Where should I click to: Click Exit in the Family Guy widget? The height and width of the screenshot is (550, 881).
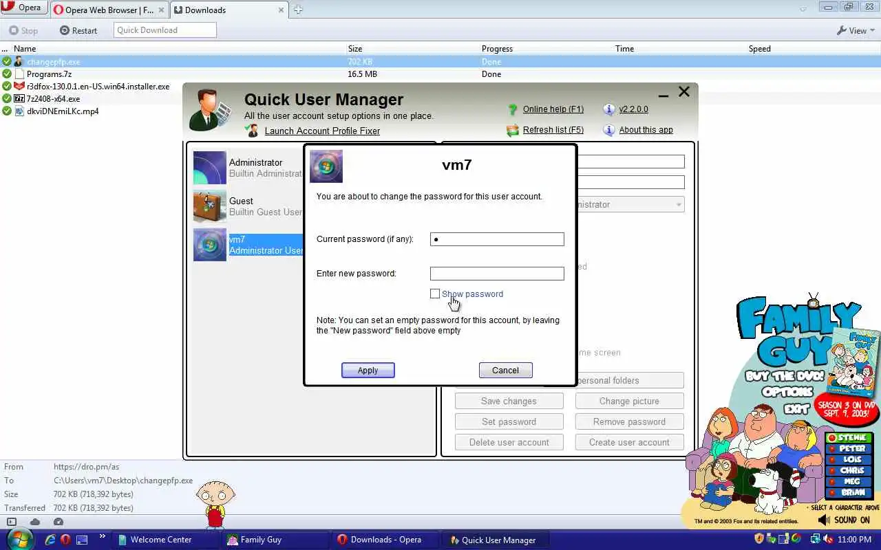pyautogui.click(x=796, y=410)
